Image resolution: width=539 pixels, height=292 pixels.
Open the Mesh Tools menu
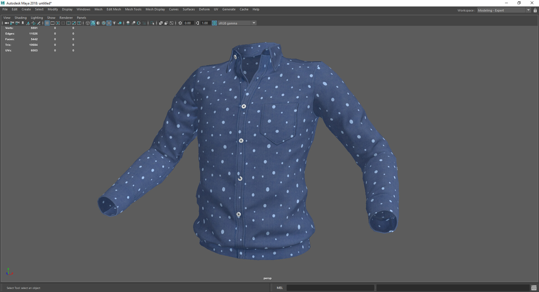click(133, 9)
